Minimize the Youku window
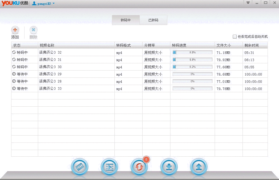The height and width of the screenshot is (180, 279). 257,3
